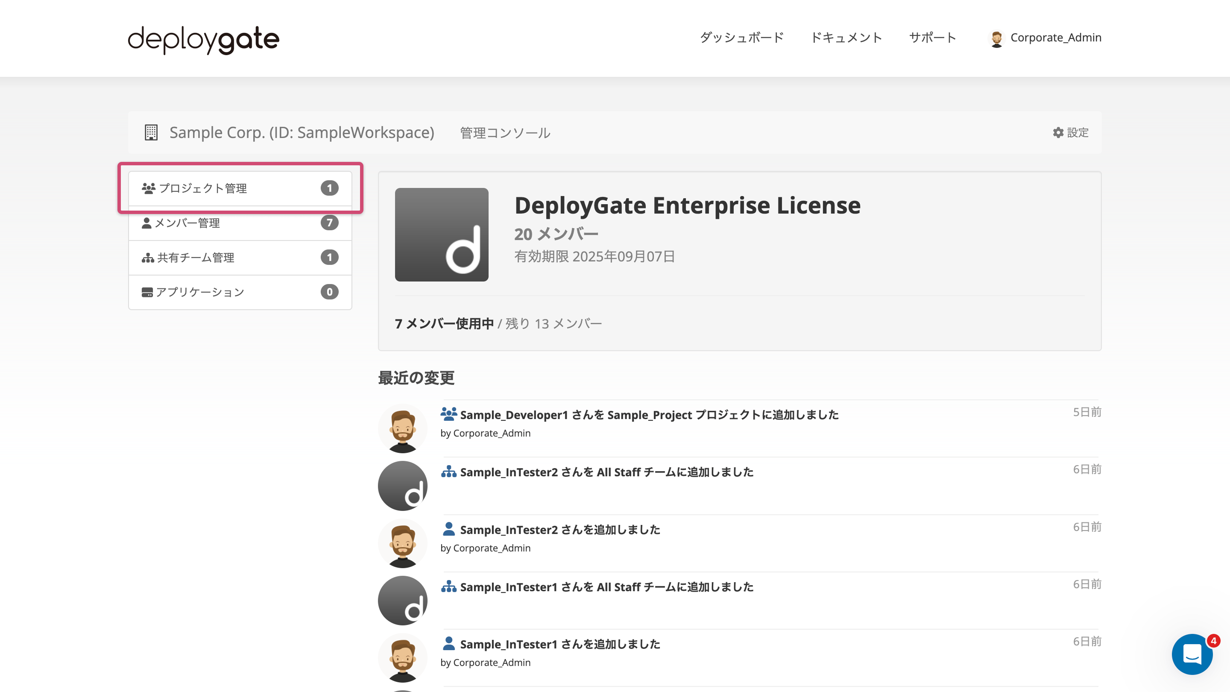Viewport: 1230px width, 692px height.
Task: Click the 設定 gear icon
Action: (1057, 133)
